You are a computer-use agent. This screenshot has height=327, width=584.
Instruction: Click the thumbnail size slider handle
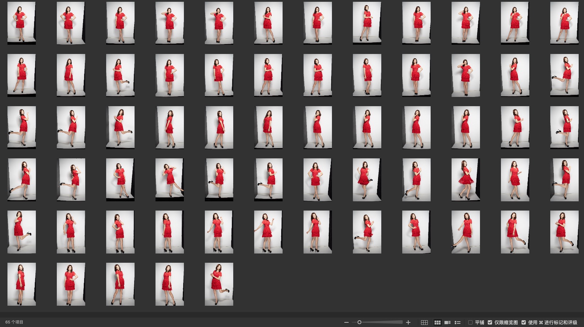tap(359, 322)
